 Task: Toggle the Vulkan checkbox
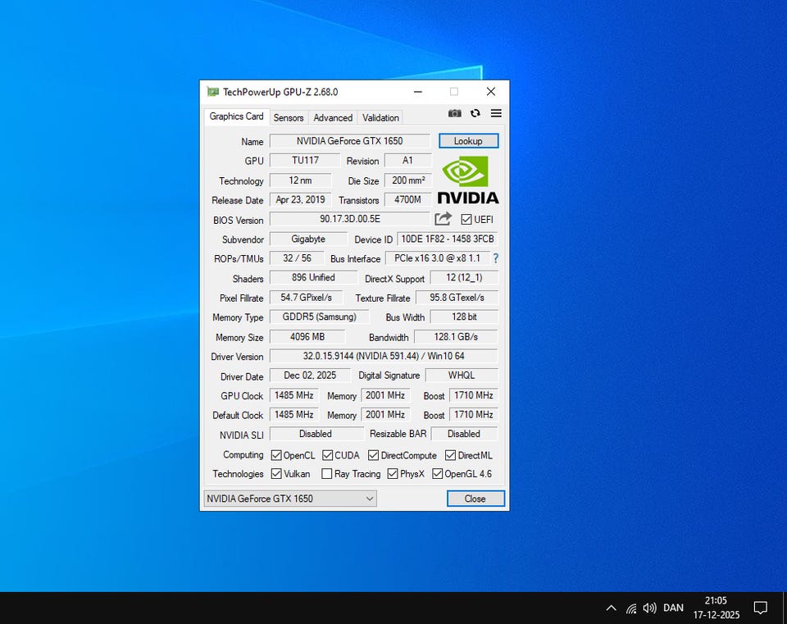click(277, 474)
